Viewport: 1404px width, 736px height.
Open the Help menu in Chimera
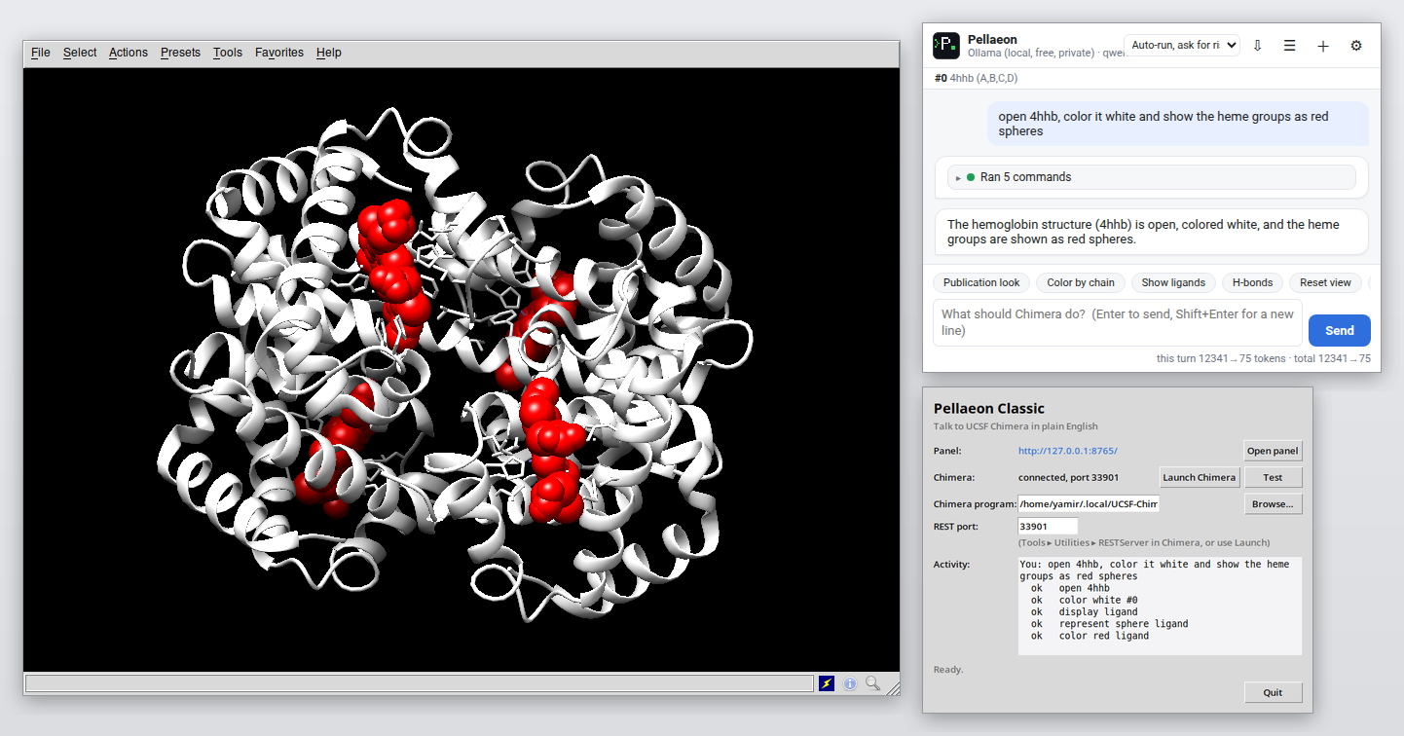pyautogui.click(x=329, y=53)
